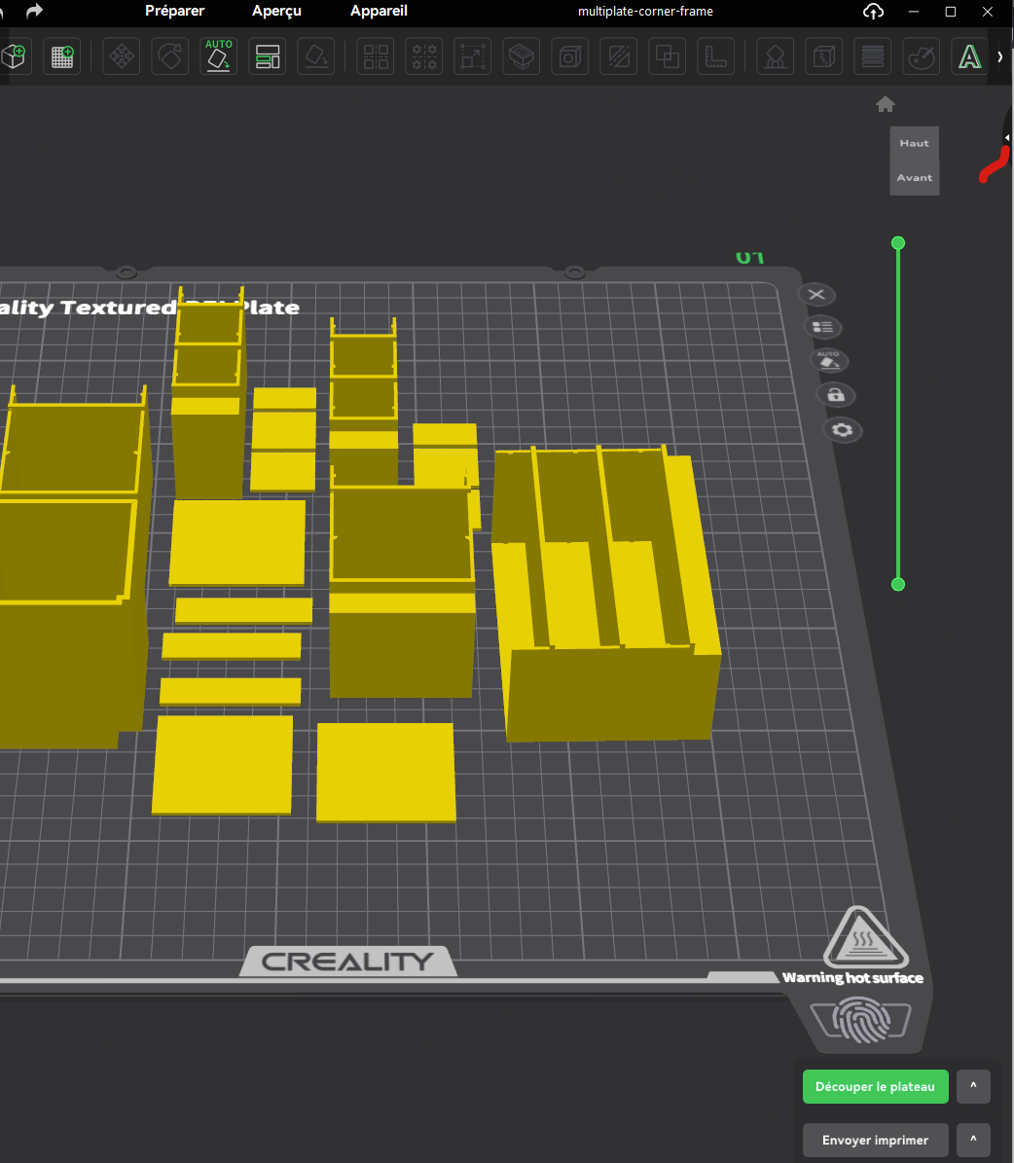
Task: Open the Color painting palette tool
Action: point(922,56)
